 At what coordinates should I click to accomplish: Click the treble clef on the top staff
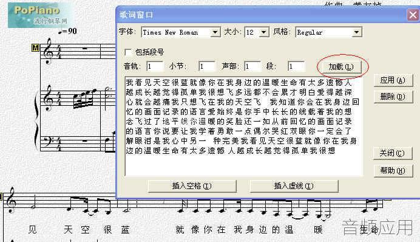49,51
